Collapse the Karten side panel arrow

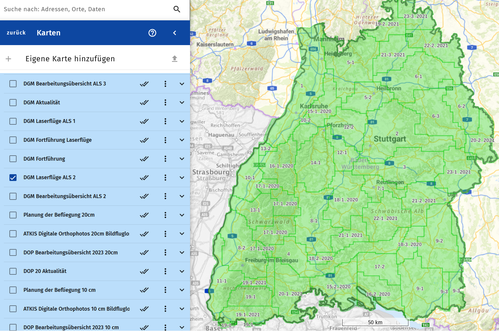175,33
